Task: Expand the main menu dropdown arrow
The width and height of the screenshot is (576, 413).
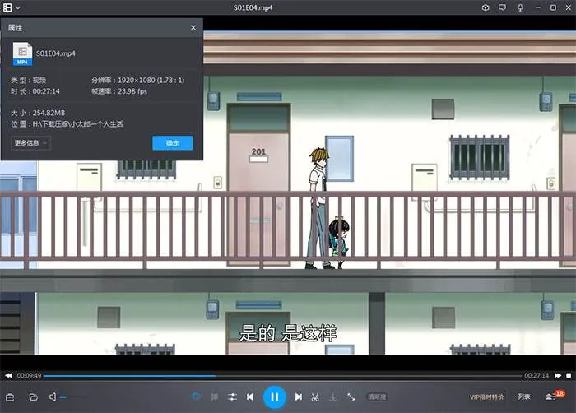Action: [17, 7]
